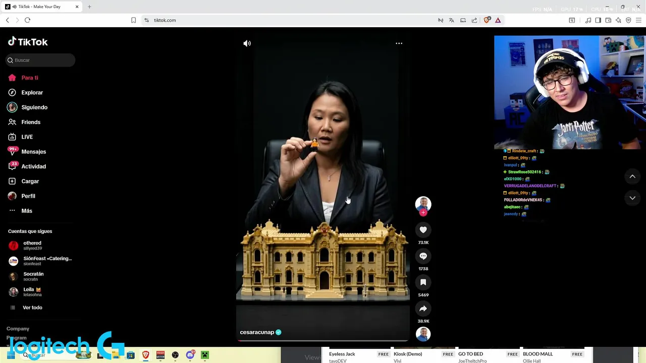Viewport: 646px width, 363px height.
Task: Click the Buscar search field in TikTok
Action: (x=40, y=60)
